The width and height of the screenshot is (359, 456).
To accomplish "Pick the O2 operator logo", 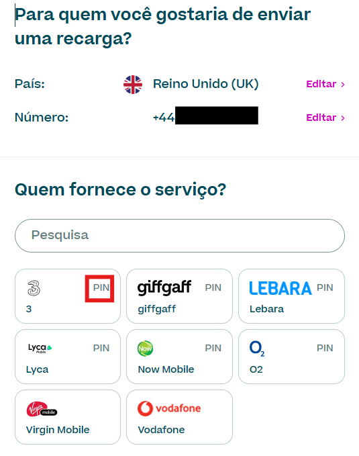I will point(257,349).
